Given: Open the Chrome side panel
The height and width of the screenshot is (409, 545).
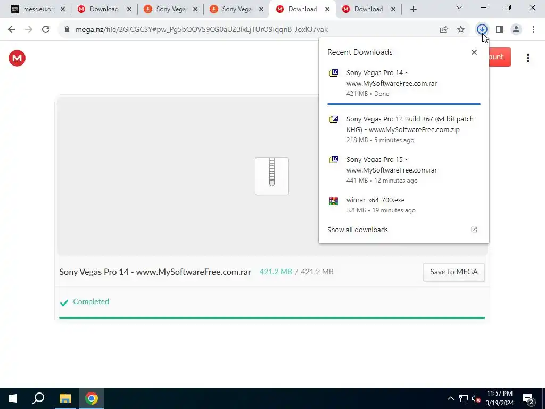Looking at the screenshot, I should click(499, 30).
